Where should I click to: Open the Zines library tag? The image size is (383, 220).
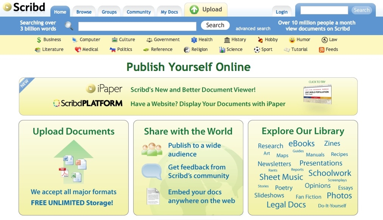332,143
